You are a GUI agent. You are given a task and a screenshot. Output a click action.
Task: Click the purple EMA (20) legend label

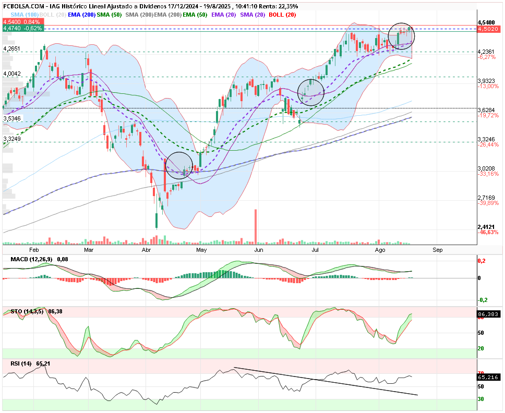coord(223,15)
